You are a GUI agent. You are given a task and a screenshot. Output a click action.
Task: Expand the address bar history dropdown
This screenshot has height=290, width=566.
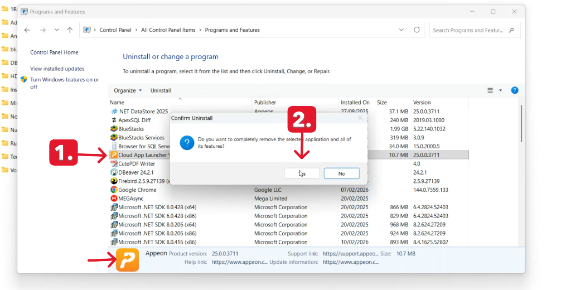click(x=401, y=30)
